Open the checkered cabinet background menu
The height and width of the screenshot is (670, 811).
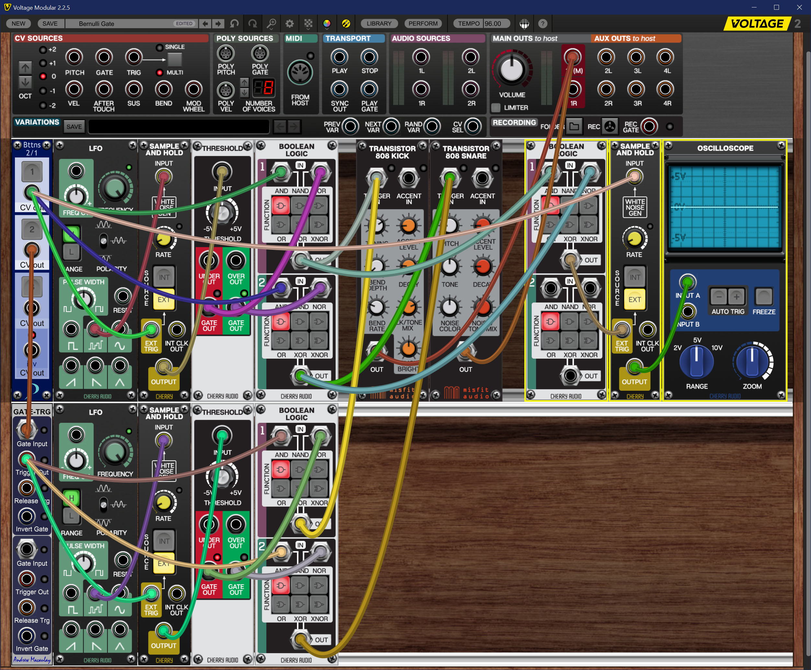(x=308, y=24)
